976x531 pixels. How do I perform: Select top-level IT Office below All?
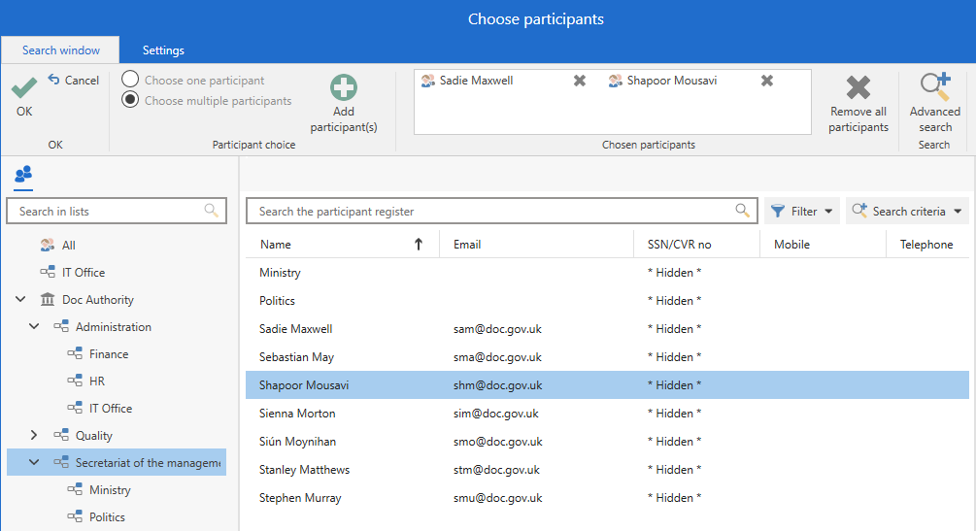coord(84,272)
